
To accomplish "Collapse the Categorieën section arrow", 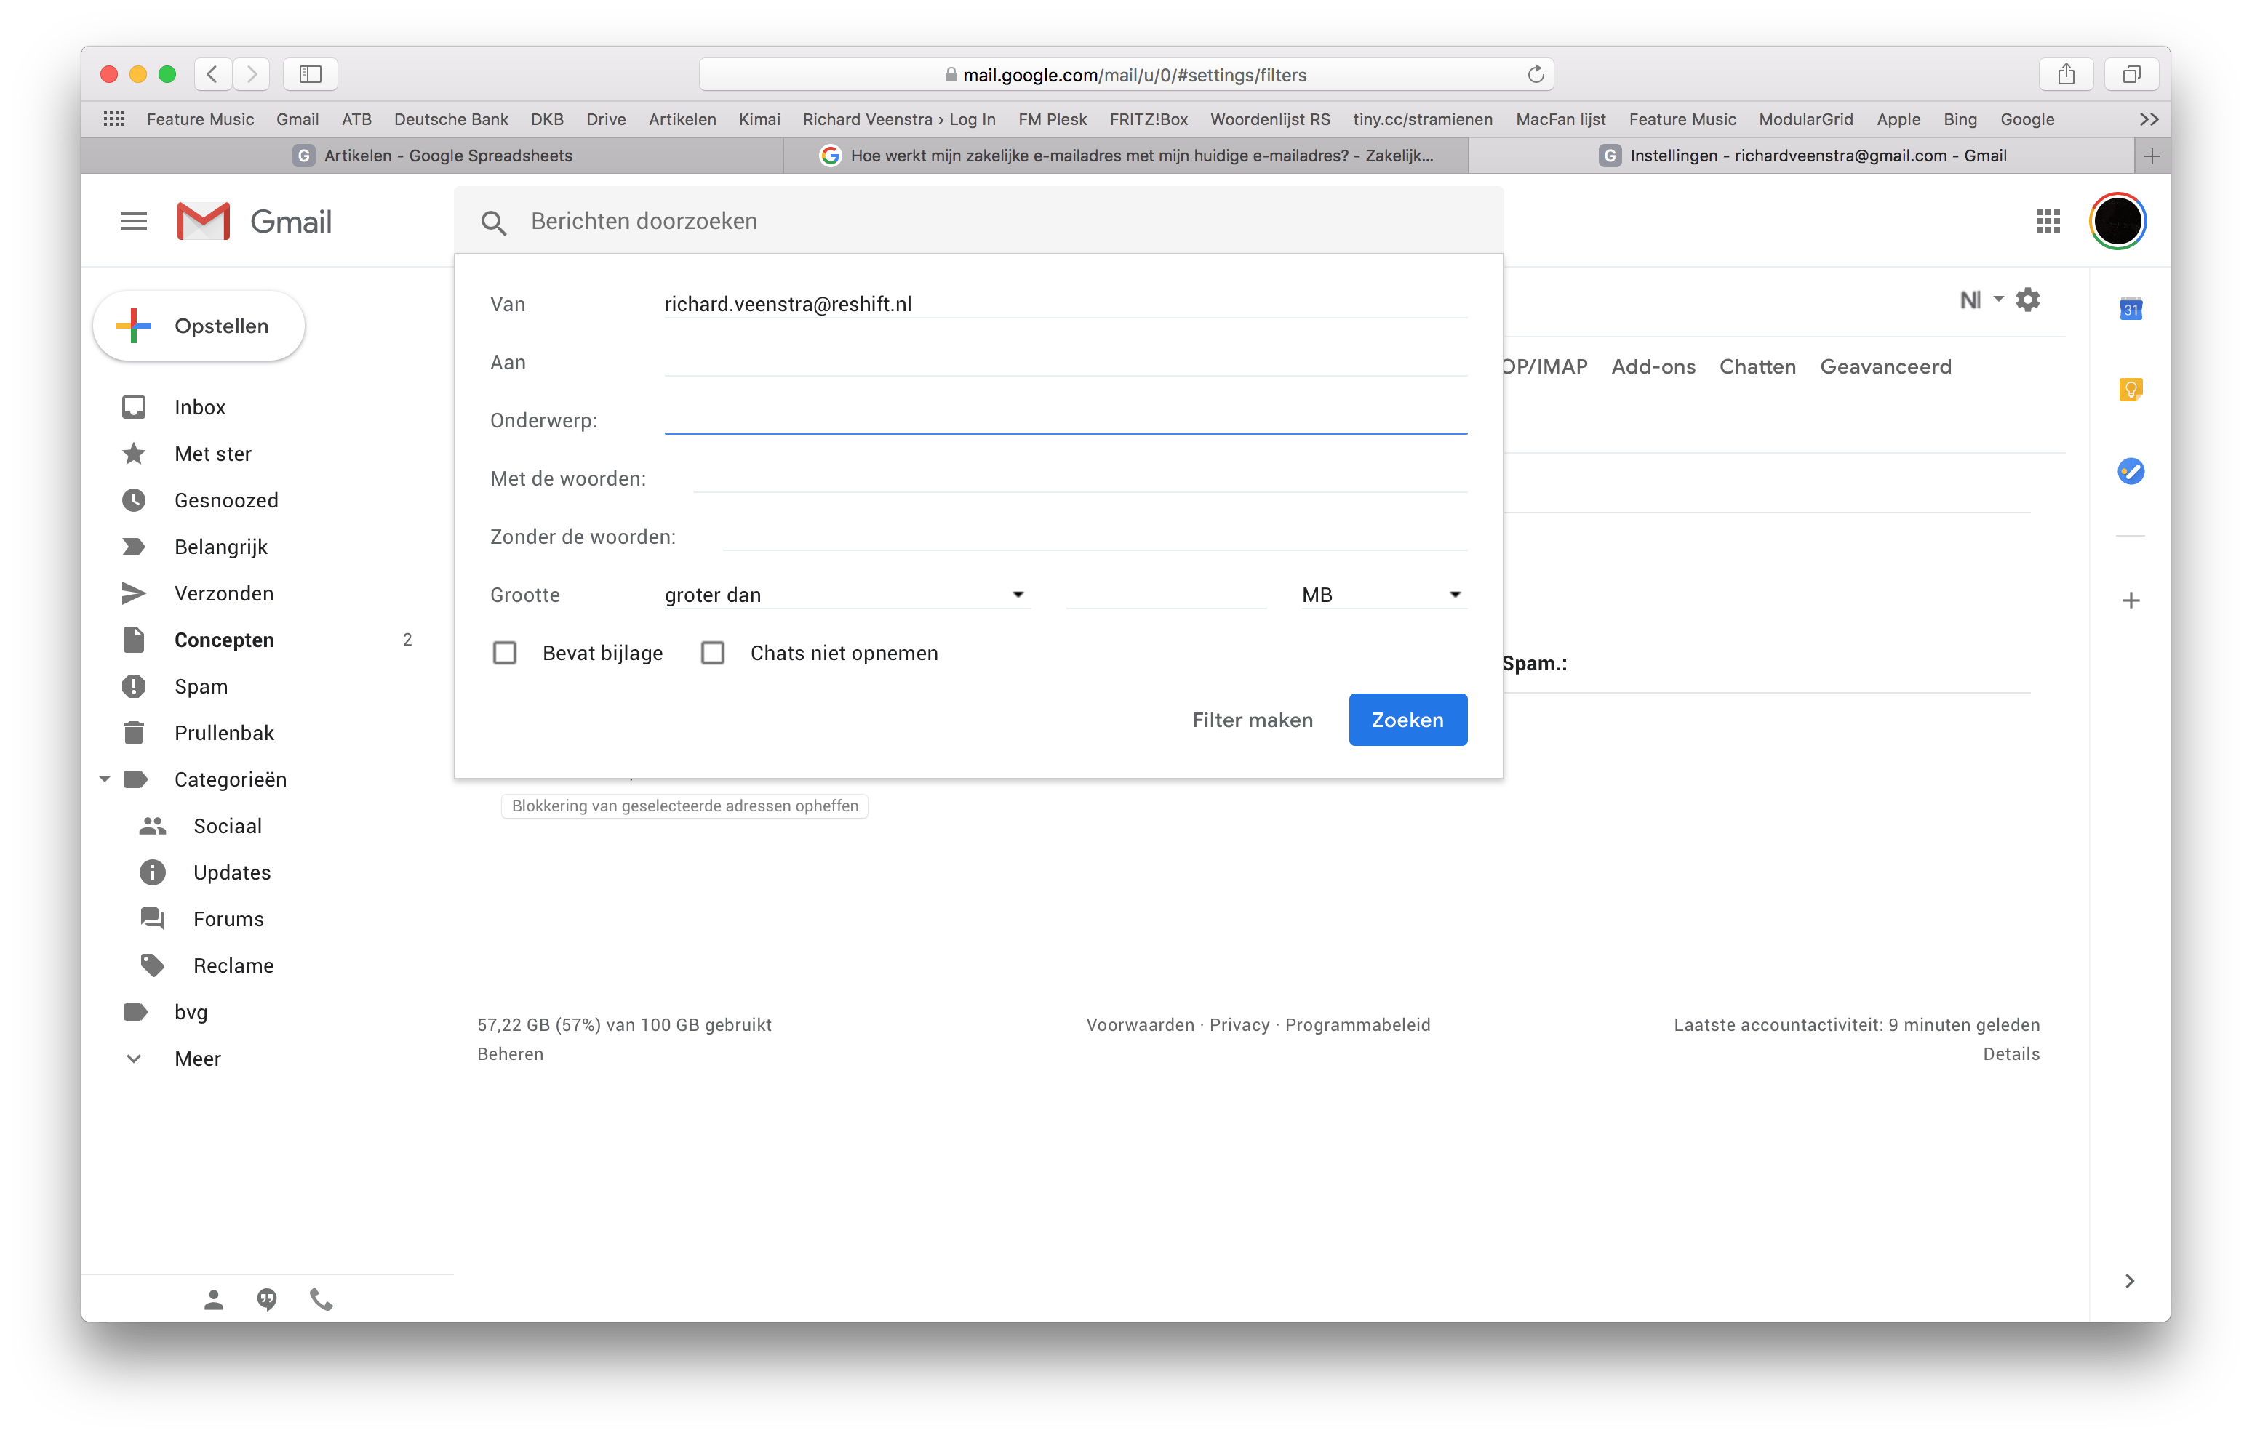I will pos(105,779).
